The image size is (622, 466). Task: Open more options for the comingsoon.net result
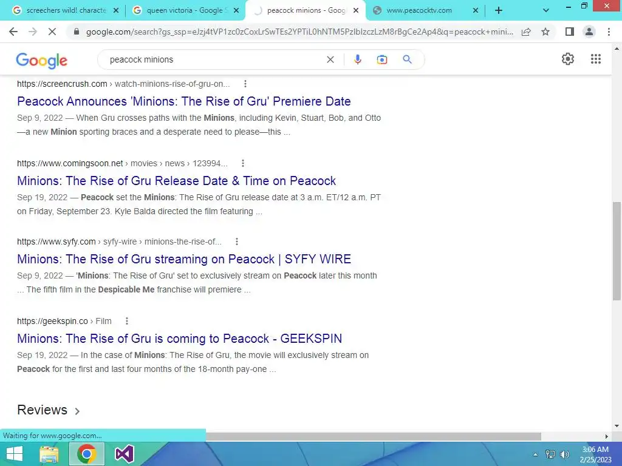[243, 163]
